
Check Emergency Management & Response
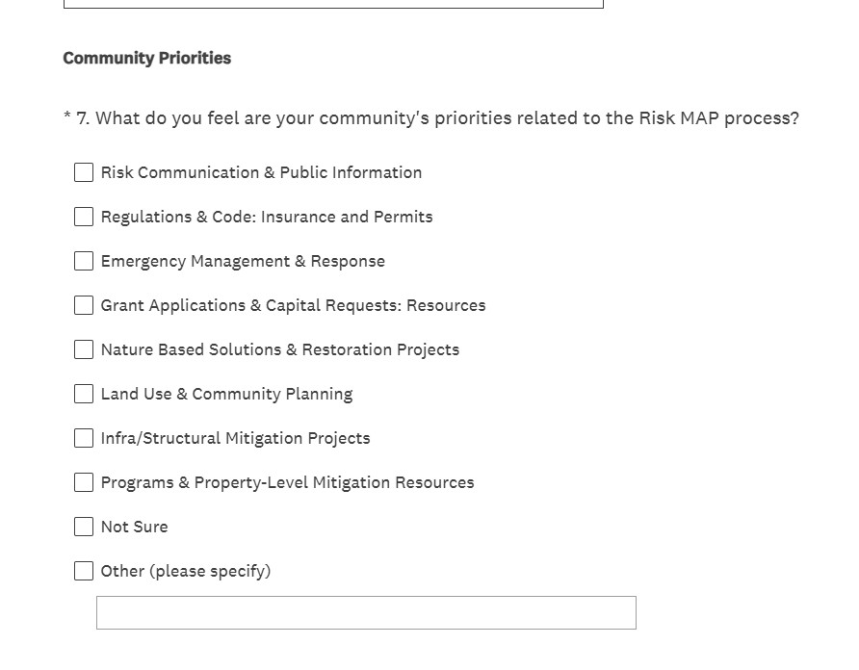84,261
